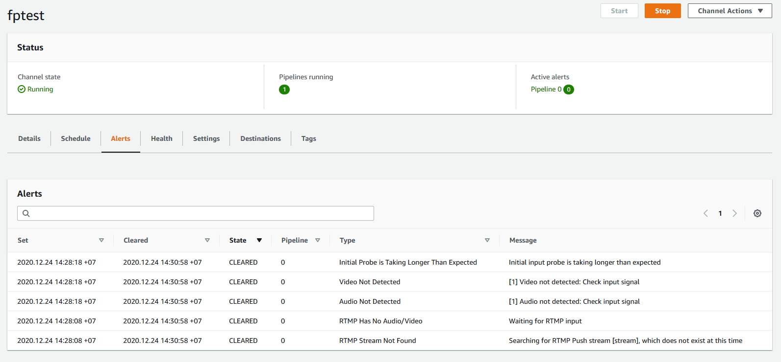Screen dimensions: 781x362
Task: Select the Schedule tab
Action: coord(76,138)
